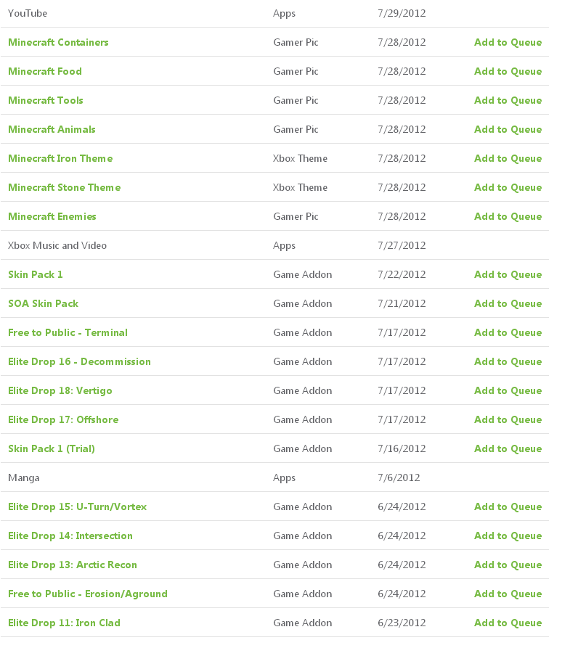Select the Xbox Music and Video row title
Screen dimensions: 586x648
click(x=57, y=245)
